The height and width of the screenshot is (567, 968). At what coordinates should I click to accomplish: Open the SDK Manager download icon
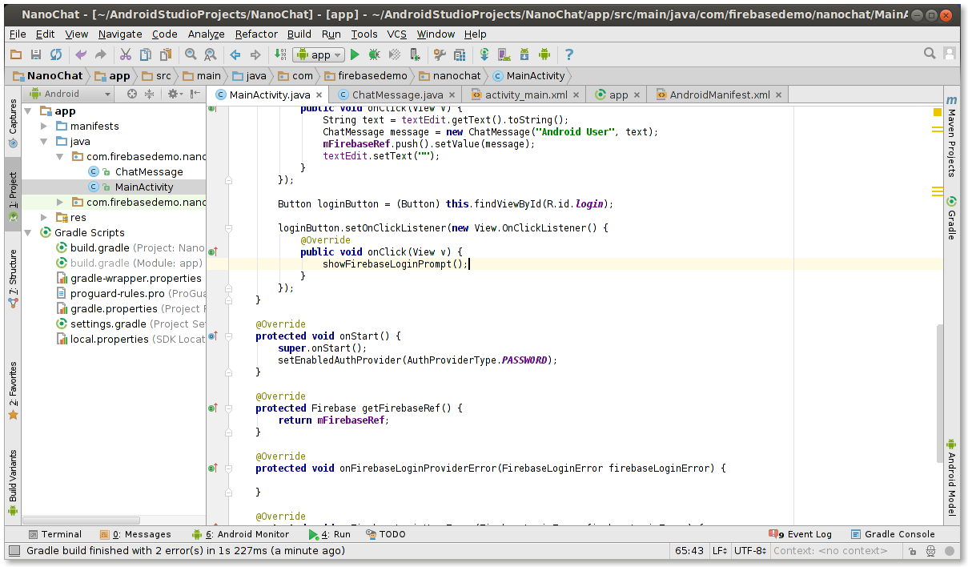[524, 54]
